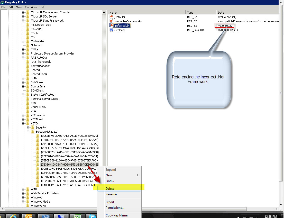Click the taskbar clock showing 12:58 PM
The height and width of the screenshot is (218, 284).
pos(271,216)
